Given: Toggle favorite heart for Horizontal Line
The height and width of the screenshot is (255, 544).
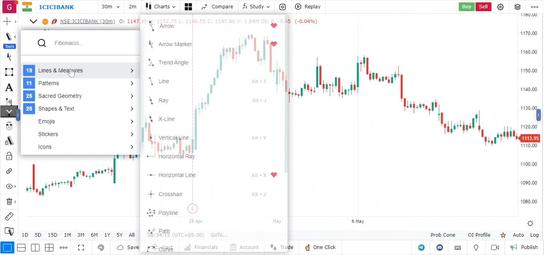Looking at the screenshot, I should (x=274, y=175).
